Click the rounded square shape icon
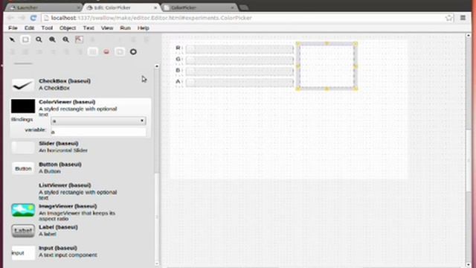476x268 pixels. [x=120, y=51]
